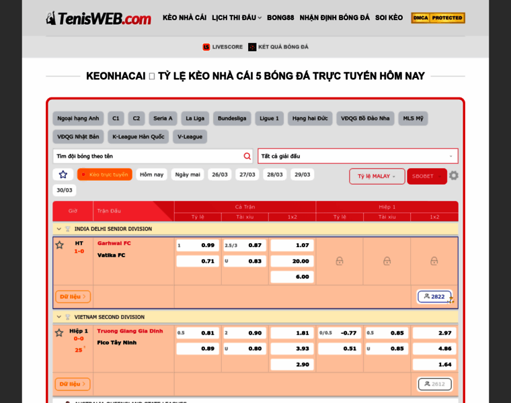511x403 pixels.
Task: Collapse India Delhi Senior Division section
Action: [59, 229]
